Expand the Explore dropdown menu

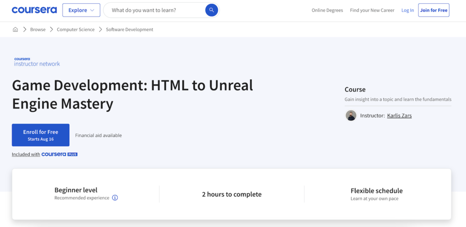[81, 10]
